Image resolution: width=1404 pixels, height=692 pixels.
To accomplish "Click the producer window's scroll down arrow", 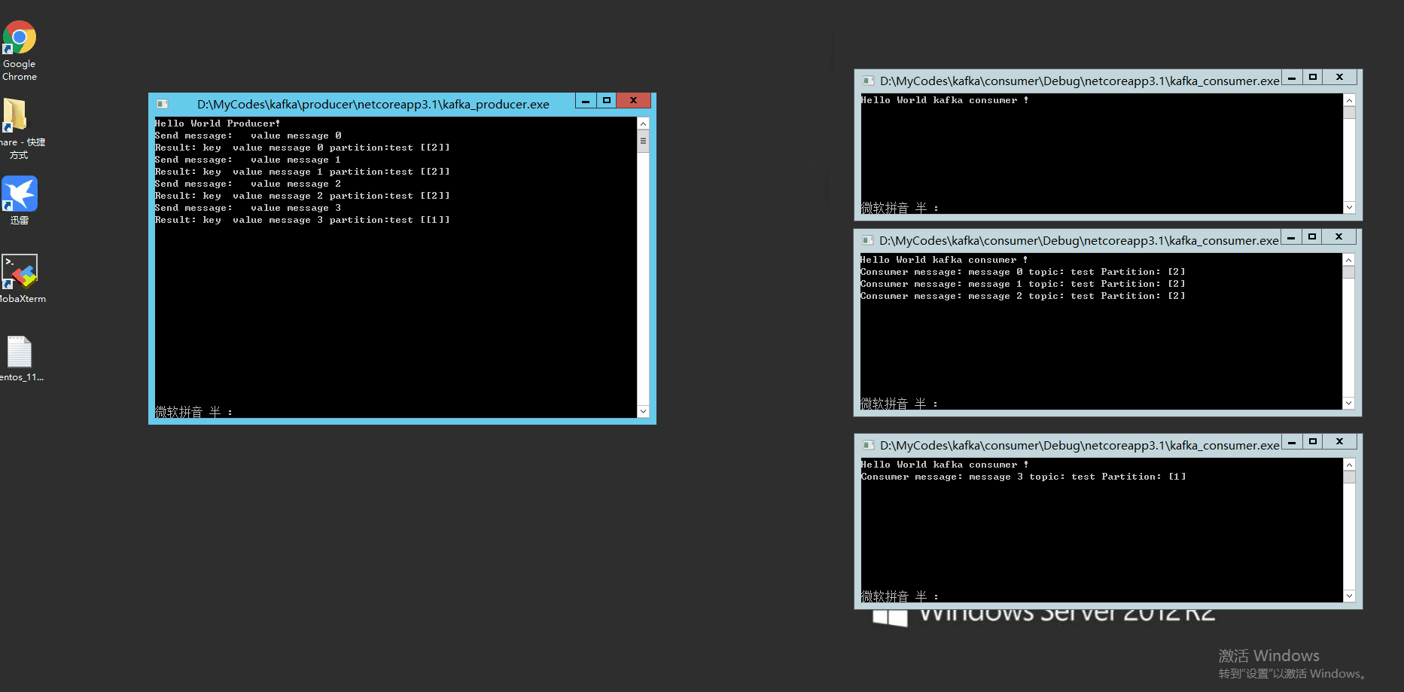I will 643,411.
